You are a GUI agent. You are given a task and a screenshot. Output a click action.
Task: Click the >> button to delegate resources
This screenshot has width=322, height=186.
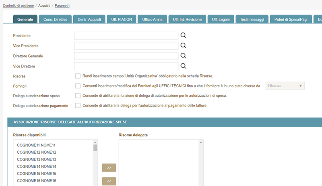[x=109, y=167]
